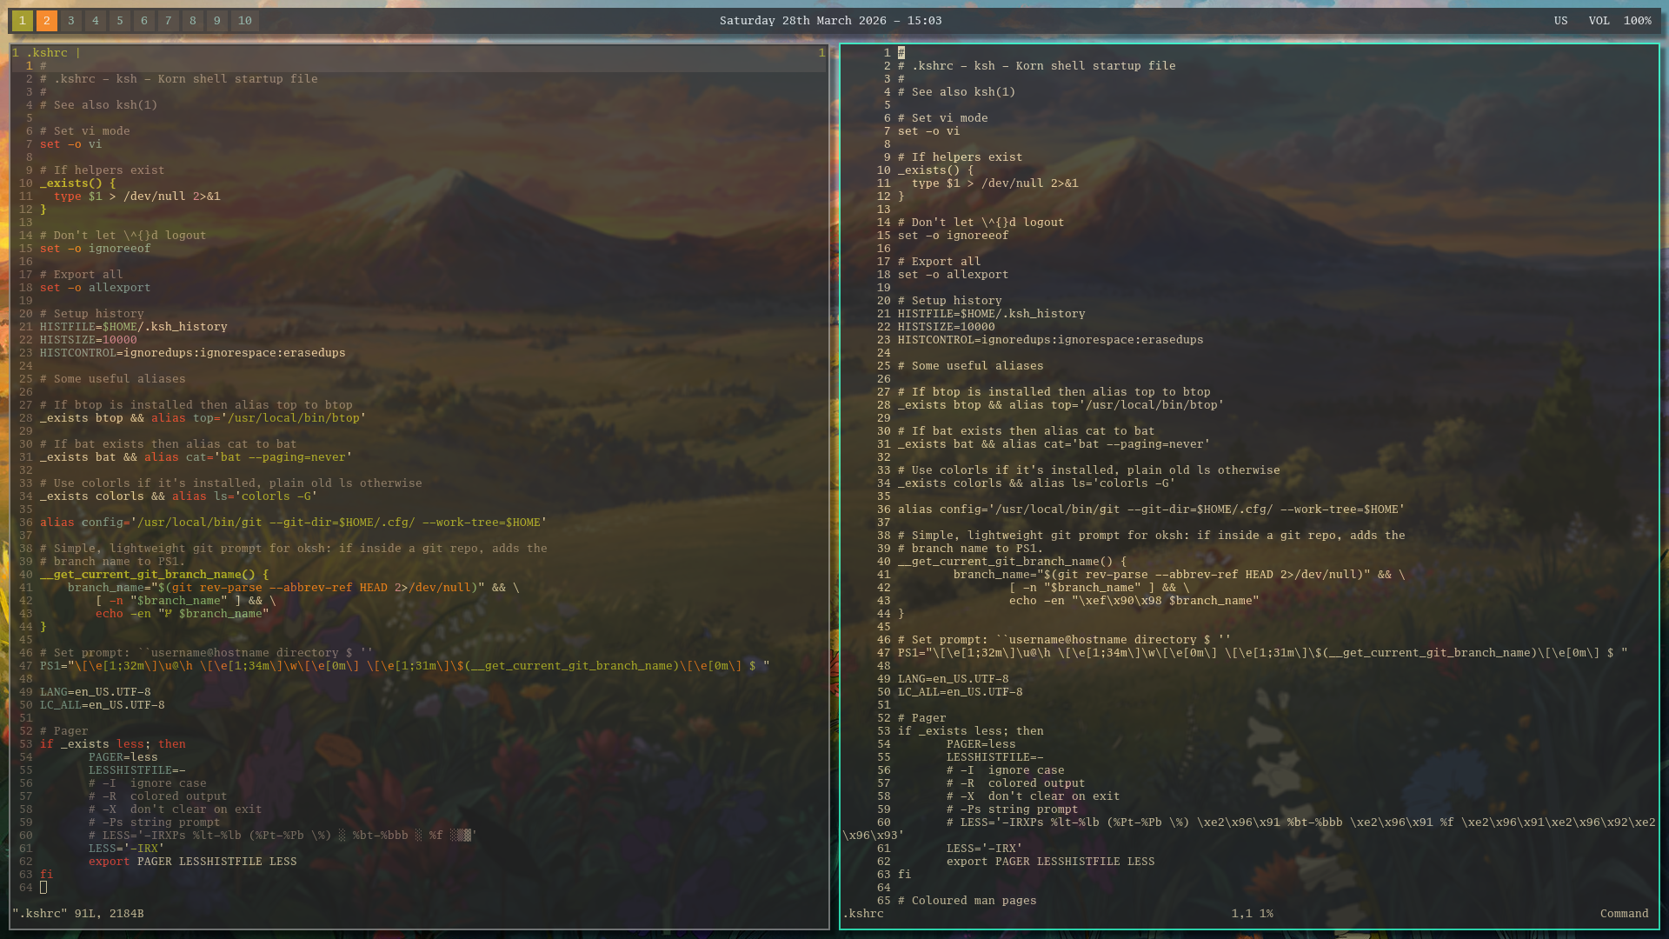
Task: Click the block cursor on line 64
Action: coord(43,888)
